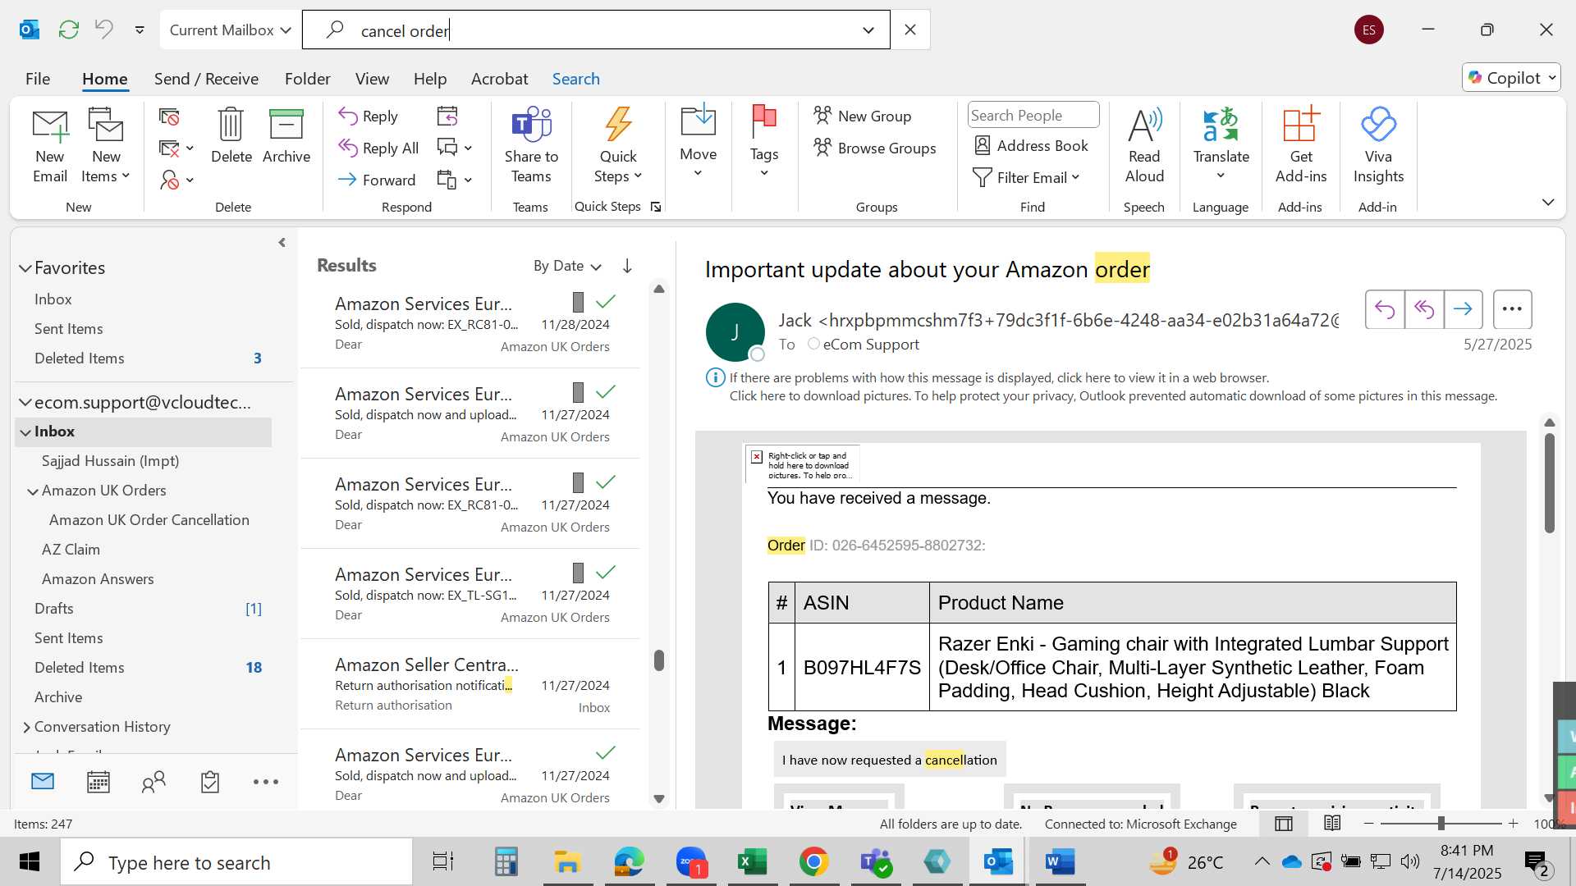The height and width of the screenshot is (886, 1576).
Task: Click the Get Add-ins icon
Action: pos(1301,146)
